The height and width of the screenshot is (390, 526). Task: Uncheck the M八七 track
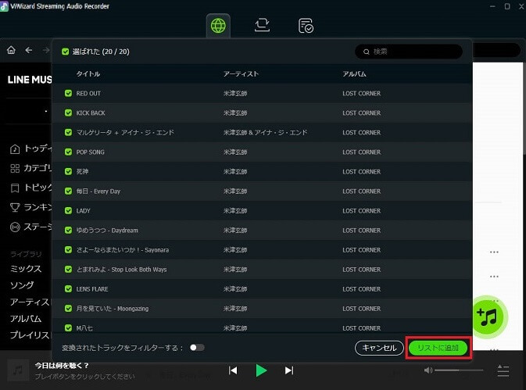tap(68, 328)
